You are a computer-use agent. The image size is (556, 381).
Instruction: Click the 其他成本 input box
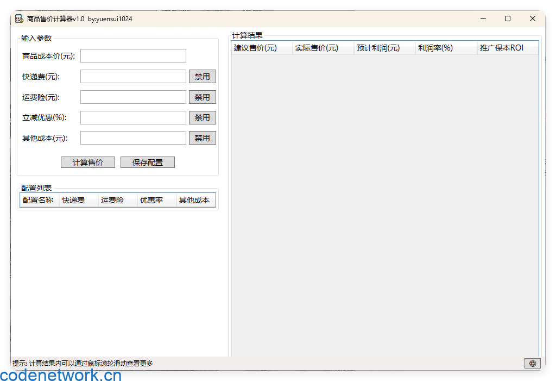pyautogui.click(x=132, y=138)
